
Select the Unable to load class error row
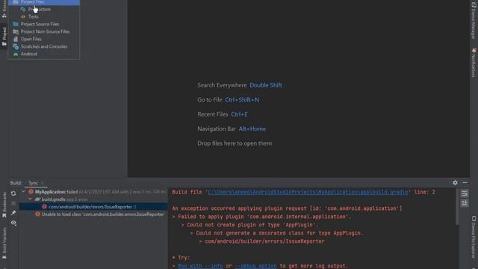click(x=93, y=214)
